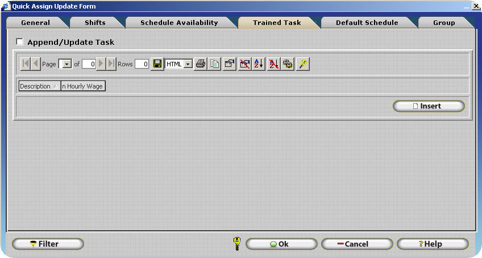Click the sort A-Z icon
The width and height of the screenshot is (482, 258).
click(x=259, y=64)
